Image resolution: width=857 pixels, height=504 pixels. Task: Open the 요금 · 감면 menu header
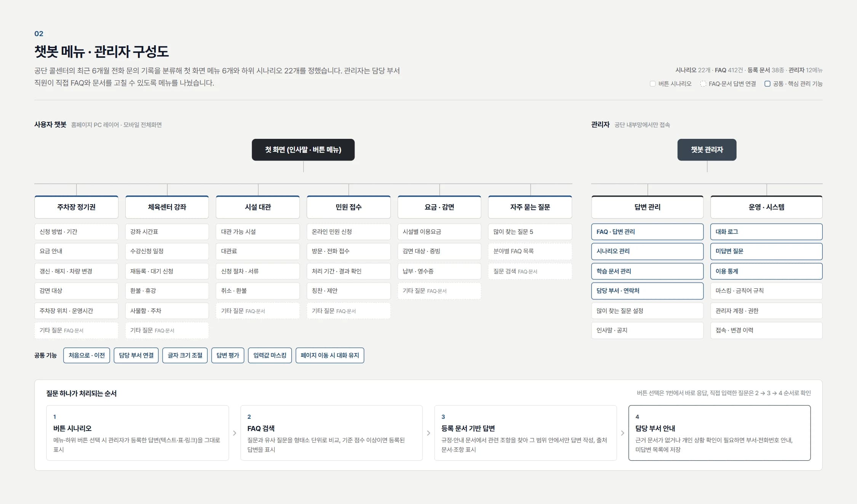[x=439, y=207]
